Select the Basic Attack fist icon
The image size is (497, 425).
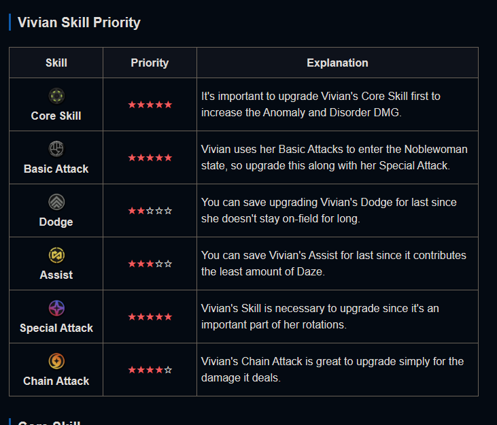point(56,149)
